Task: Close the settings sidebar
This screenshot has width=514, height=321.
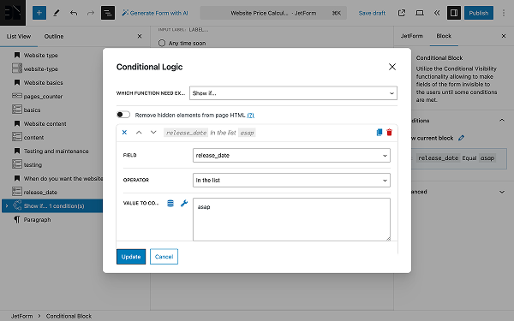Action: click(504, 36)
